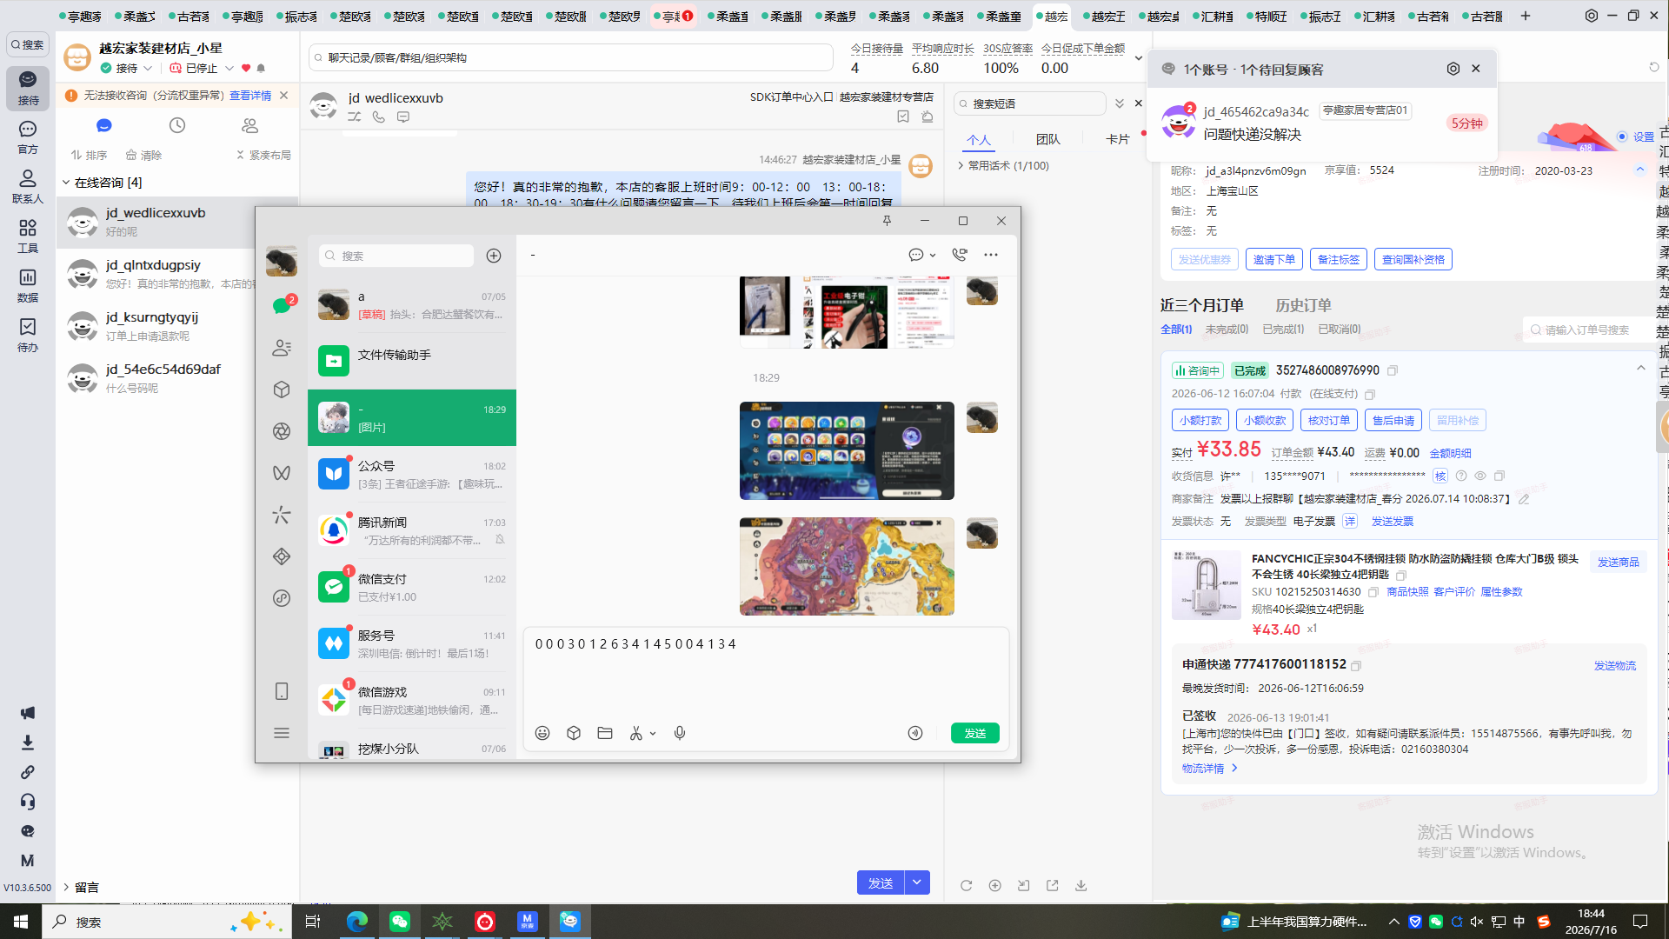Toggle the bell notification icon in header
The width and height of the screenshot is (1669, 939).
pyautogui.click(x=261, y=68)
